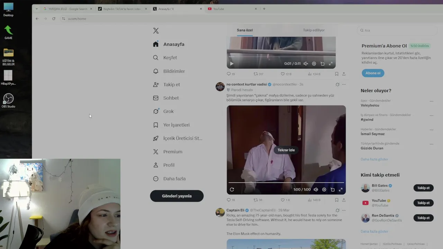Share the top post
443x249 pixels.
[344, 74]
